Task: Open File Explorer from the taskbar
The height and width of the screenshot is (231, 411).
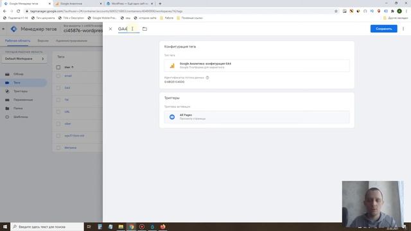Action: pyautogui.click(x=121, y=227)
